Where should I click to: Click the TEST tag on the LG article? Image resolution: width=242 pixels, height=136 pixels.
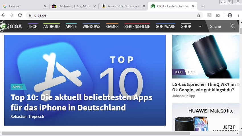(191, 72)
